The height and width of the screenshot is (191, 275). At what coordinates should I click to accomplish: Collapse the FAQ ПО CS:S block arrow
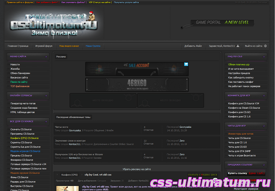264,57
